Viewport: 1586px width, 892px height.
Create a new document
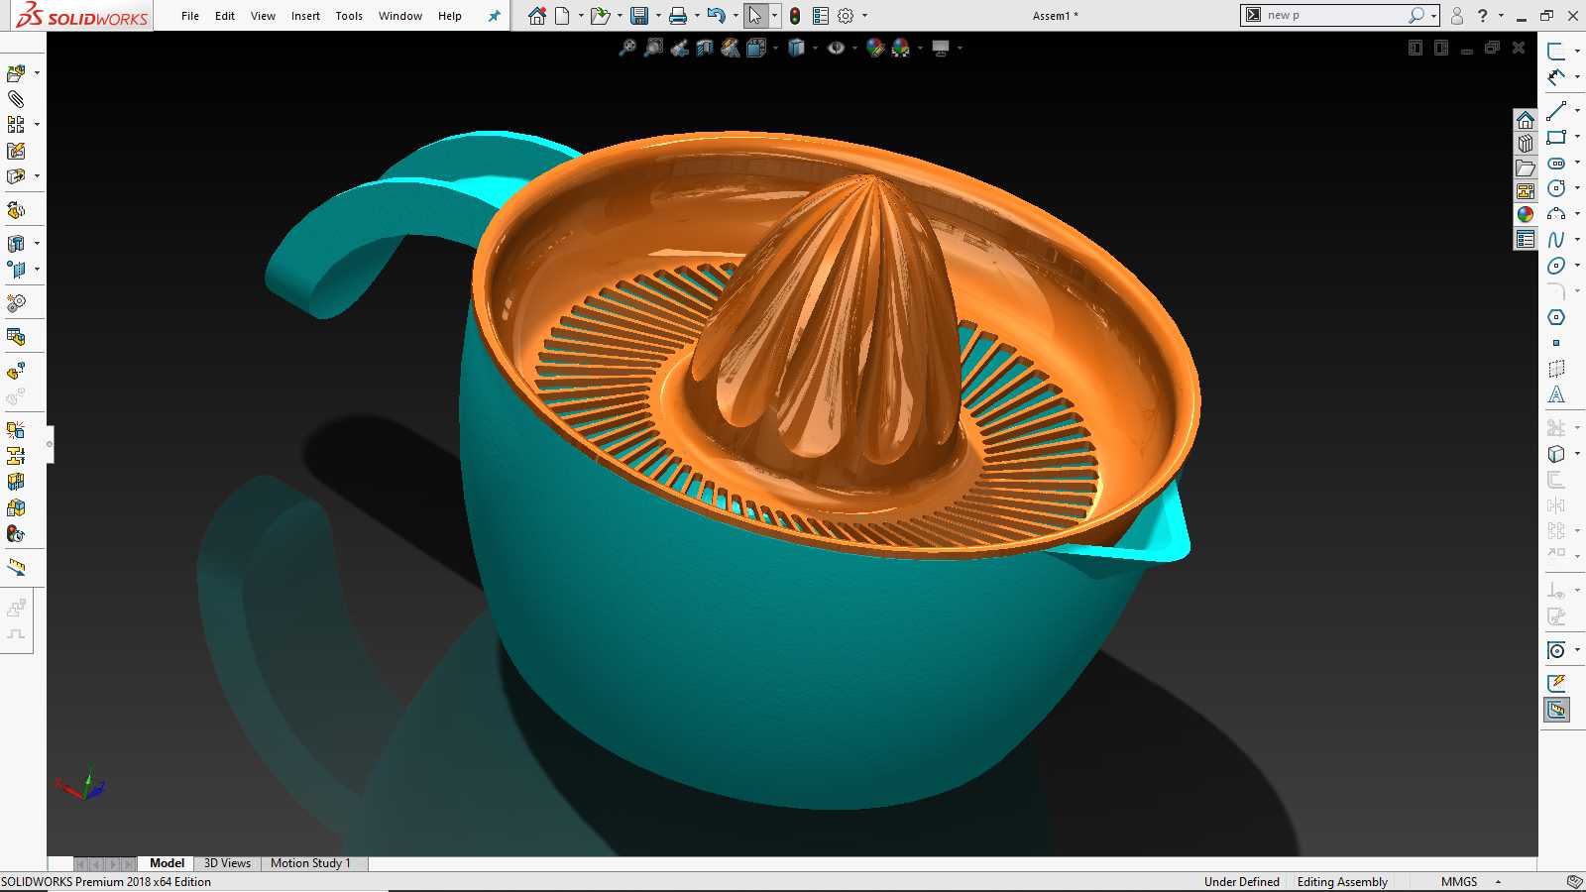point(563,16)
